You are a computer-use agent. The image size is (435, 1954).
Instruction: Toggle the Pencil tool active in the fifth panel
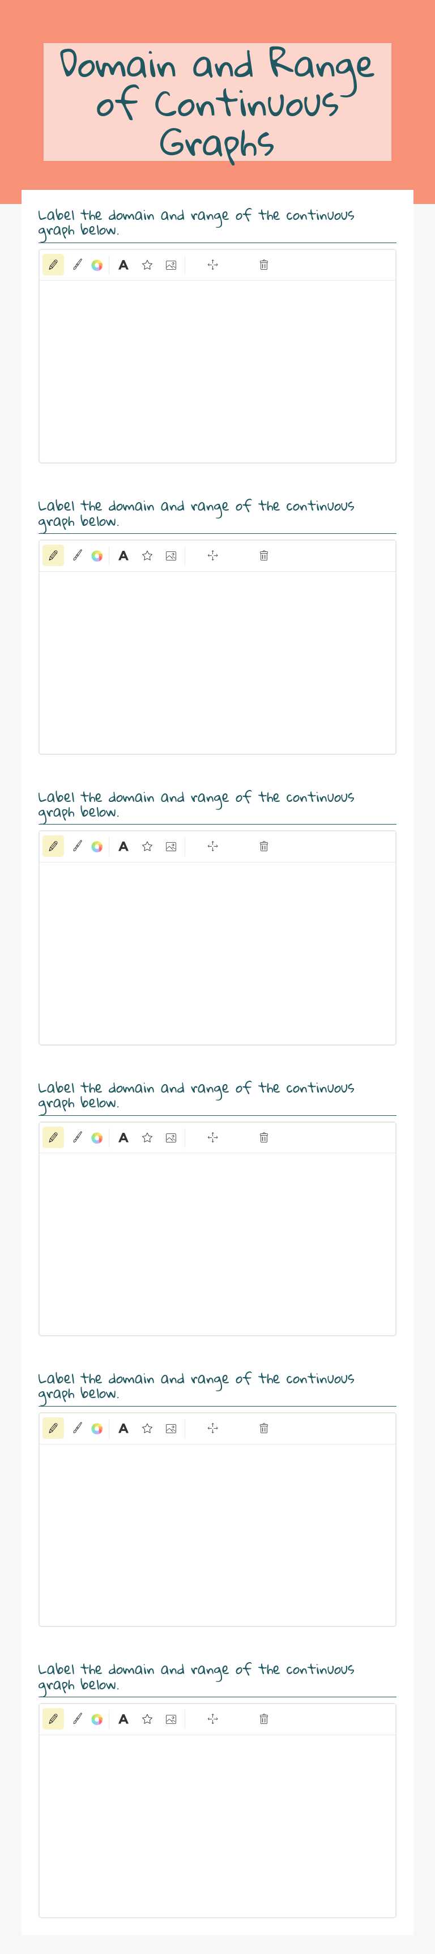pos(52,1428)
